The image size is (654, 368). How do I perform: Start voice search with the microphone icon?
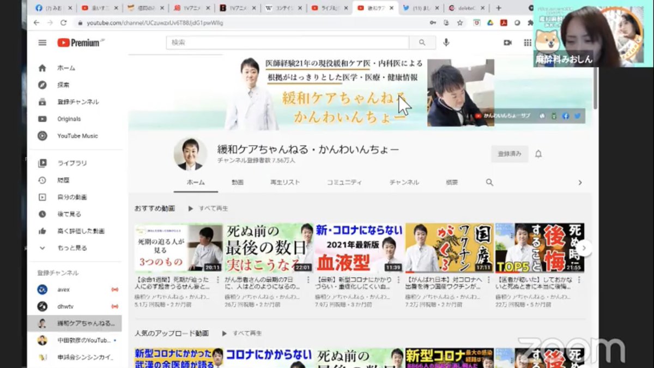click(446, 43)
